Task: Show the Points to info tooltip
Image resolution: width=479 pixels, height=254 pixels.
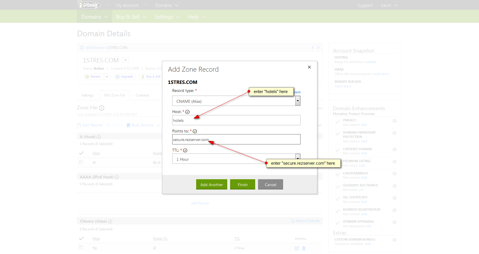Action: (x=195, y=131)
